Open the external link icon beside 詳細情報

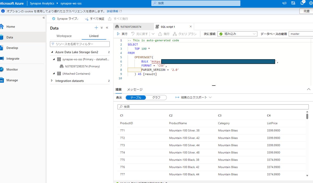tap(121, 11)
